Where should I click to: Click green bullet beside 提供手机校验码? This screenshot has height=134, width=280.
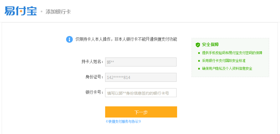pyautogui.click(x=199, y=53)
